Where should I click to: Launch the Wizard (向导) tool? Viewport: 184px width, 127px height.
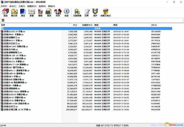58,13
